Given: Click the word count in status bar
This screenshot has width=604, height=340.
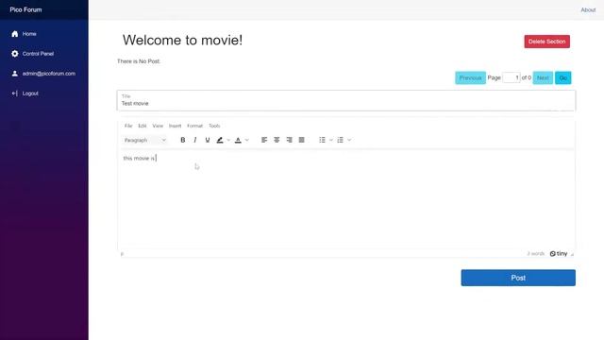Looking at the screenshot, I should point(535,254).
